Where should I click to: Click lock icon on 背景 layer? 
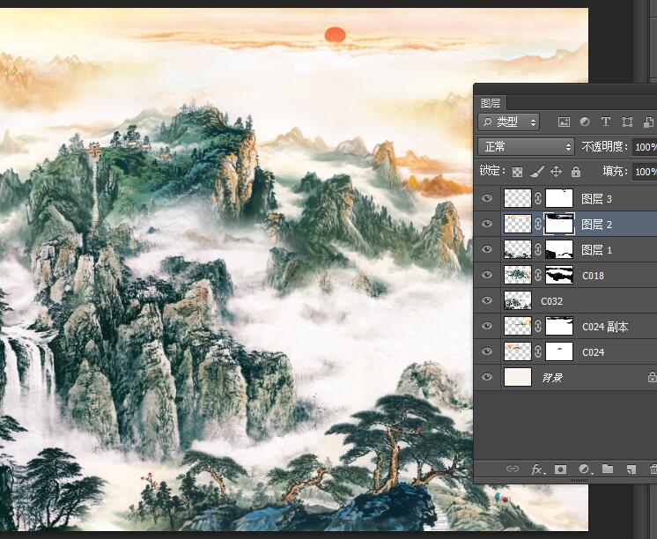click(652, 377)
